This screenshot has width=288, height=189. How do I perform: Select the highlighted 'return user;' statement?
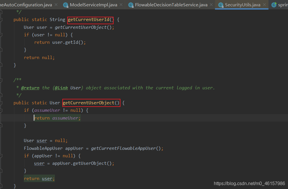[x=39, y=178]
